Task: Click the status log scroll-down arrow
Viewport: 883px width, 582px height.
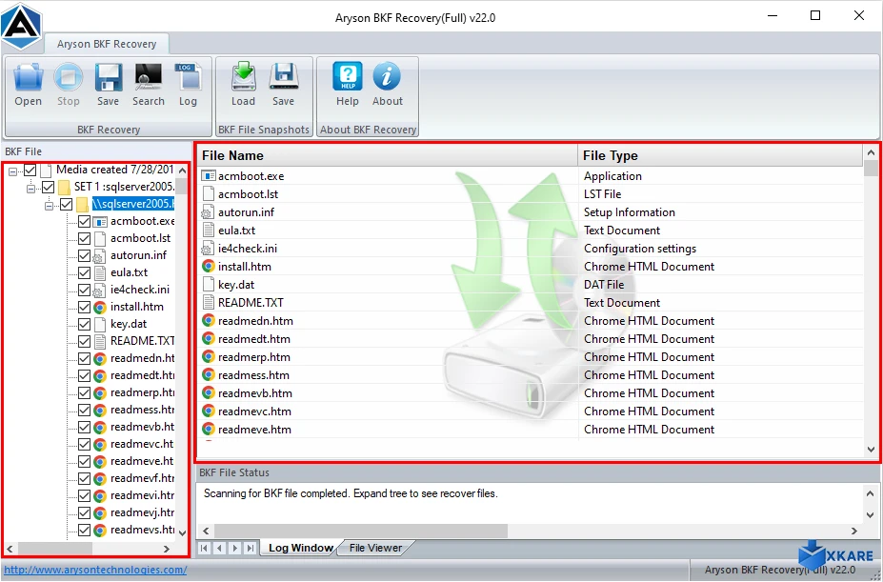Action: (872, 515)
